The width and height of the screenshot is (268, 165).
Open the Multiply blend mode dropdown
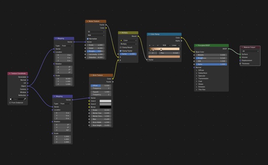tap(128, 44)
